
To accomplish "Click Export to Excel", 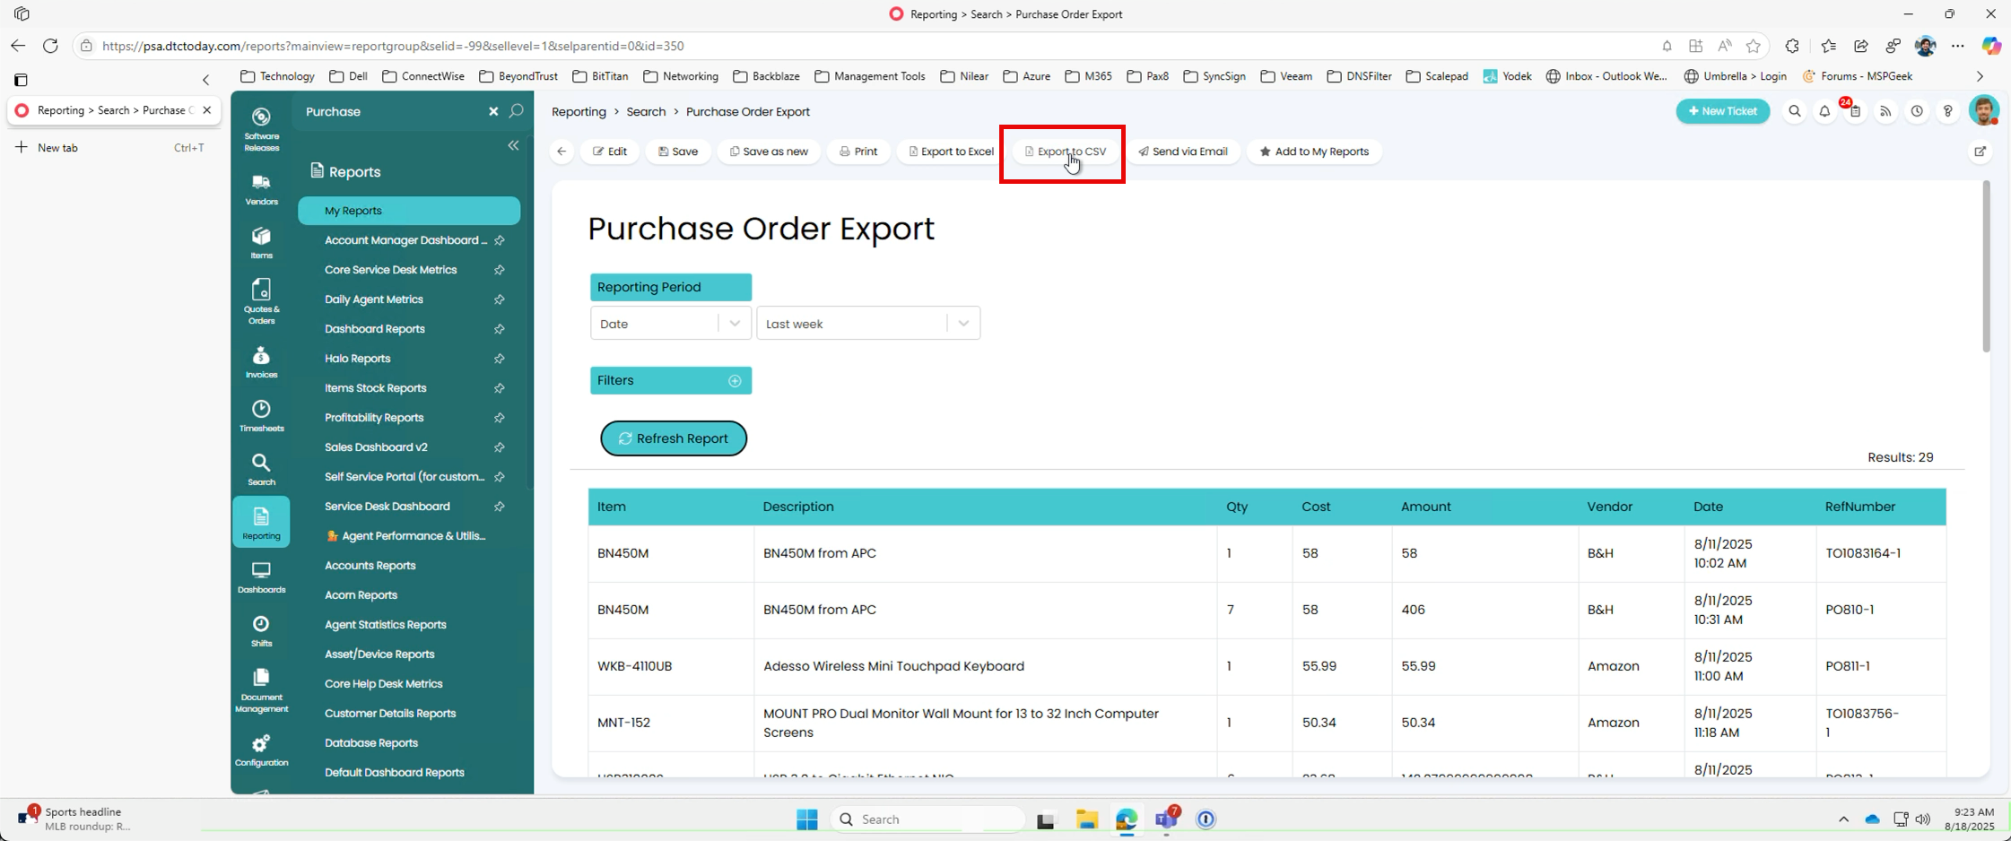I will point(951,152).
